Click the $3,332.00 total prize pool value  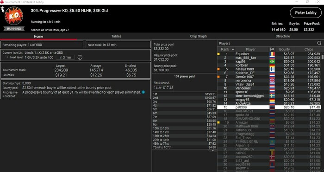click(161, 49)
